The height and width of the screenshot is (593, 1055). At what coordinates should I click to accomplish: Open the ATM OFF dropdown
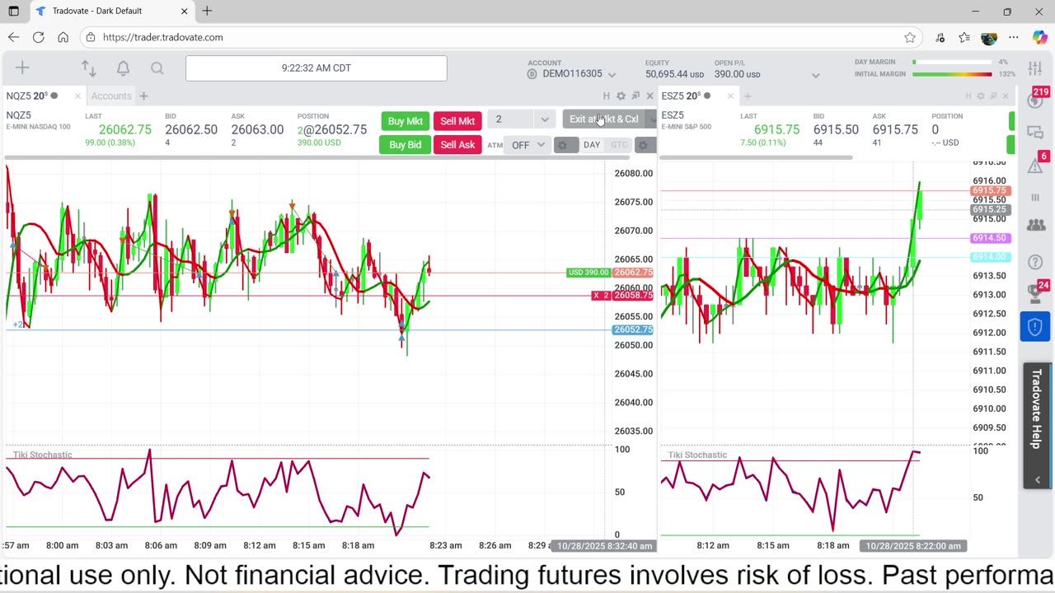click(527, 145)
